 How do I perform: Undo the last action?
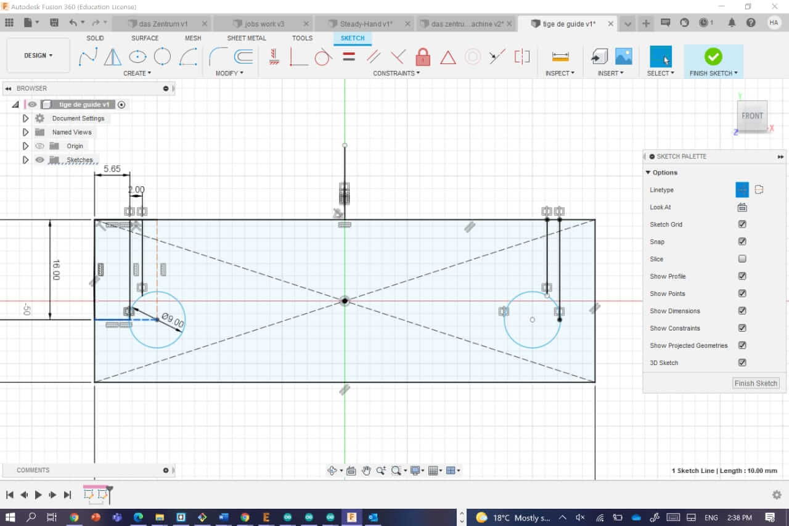pos(73,23)
